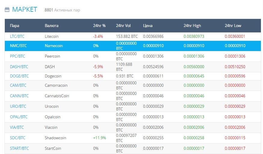Screen dimensions: 263x154
Task: Select the Urocoin currency name
Action: (52, 106)
